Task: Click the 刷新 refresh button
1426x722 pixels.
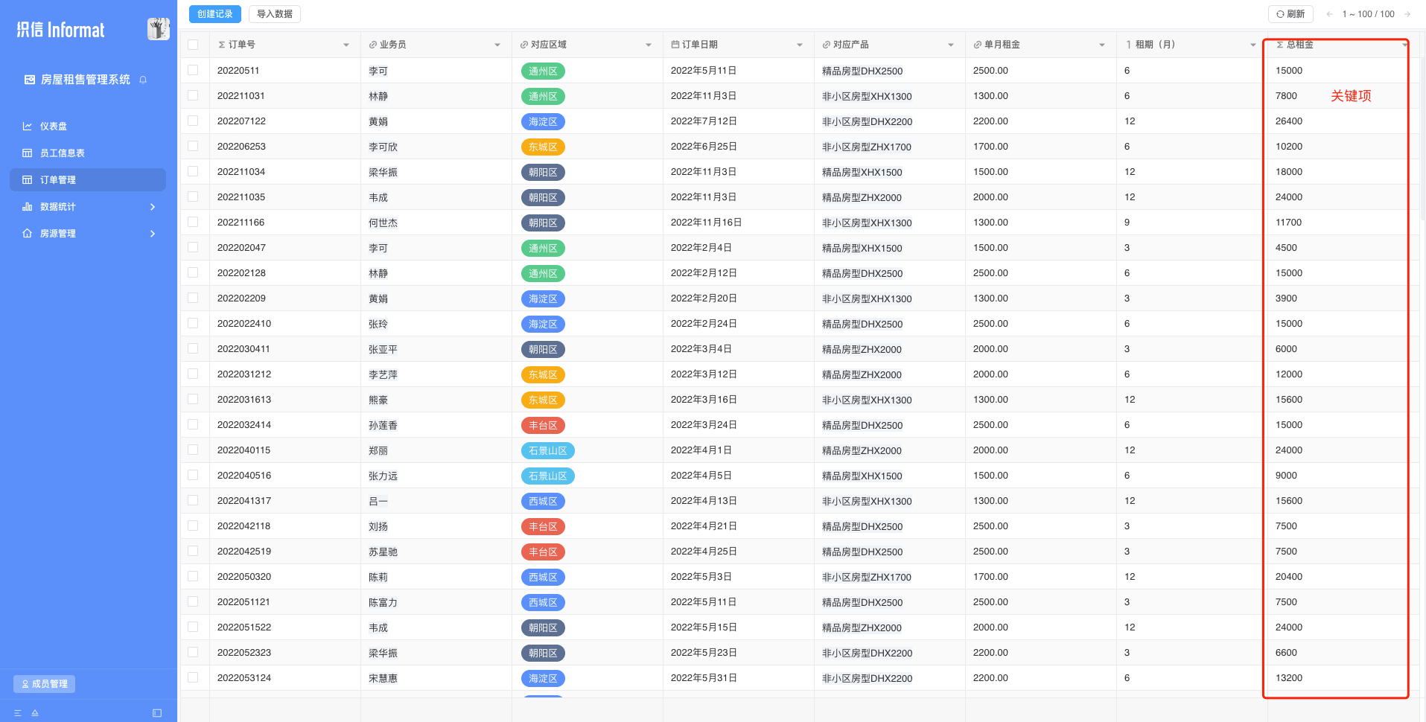Action: click(x=1290, y=14)
